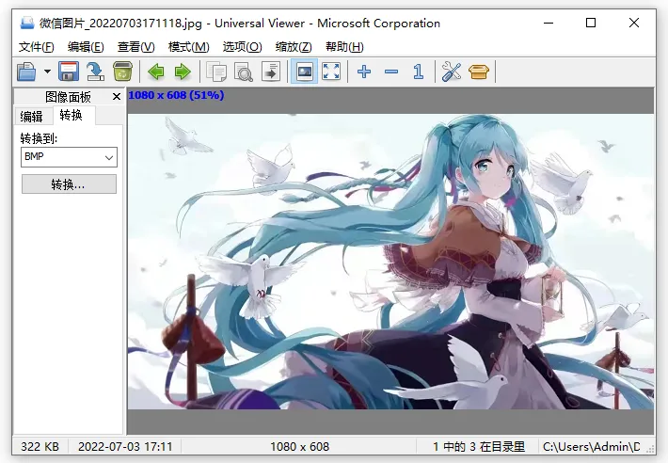668x463 pixels.
Task: Click the 1080 x 608 (51%) label
Action: coord(176,95)
